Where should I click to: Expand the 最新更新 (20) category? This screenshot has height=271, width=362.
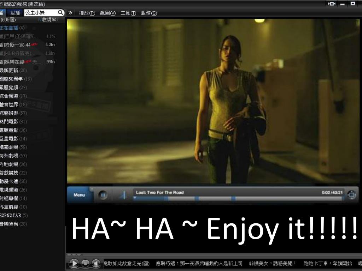pyautogui.click(x=13, y=70)
